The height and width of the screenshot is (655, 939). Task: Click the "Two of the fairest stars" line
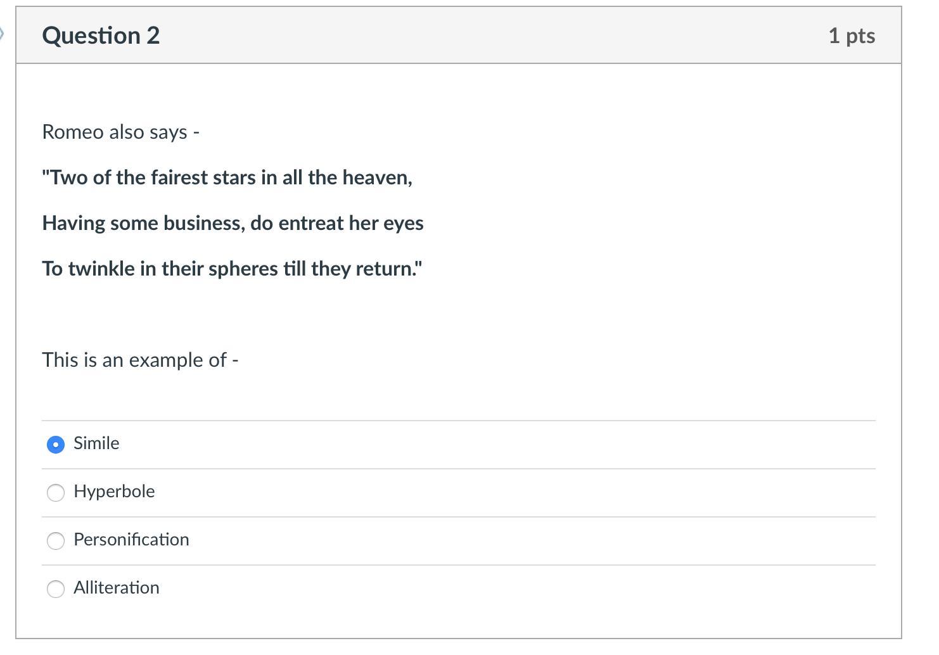click(x=227, y=177)
